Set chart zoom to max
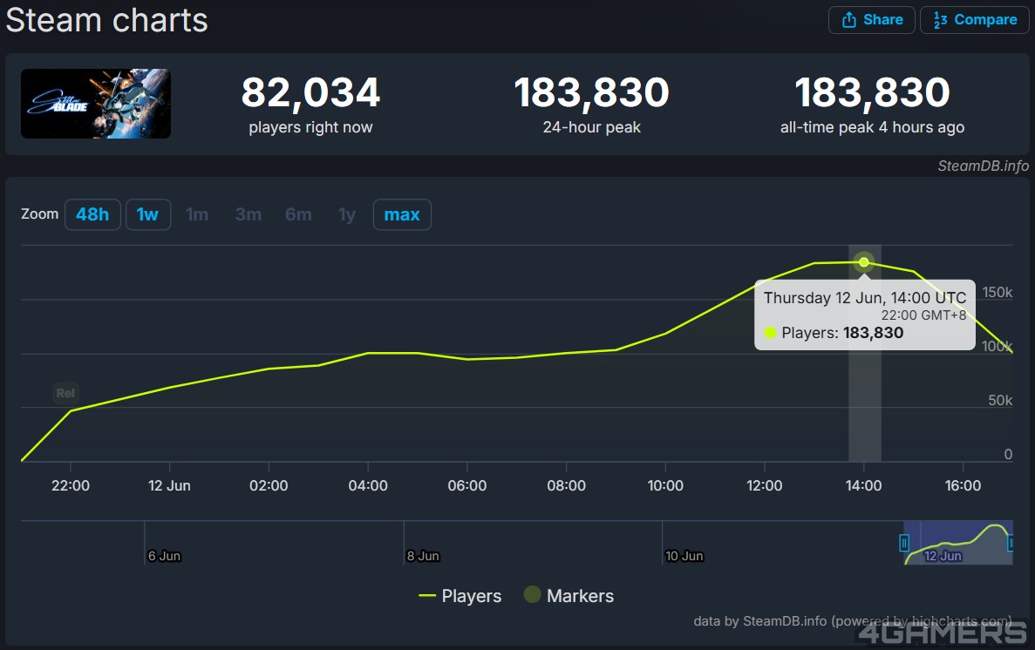This screenshot has width=1035, height=650. pos(402,214)
